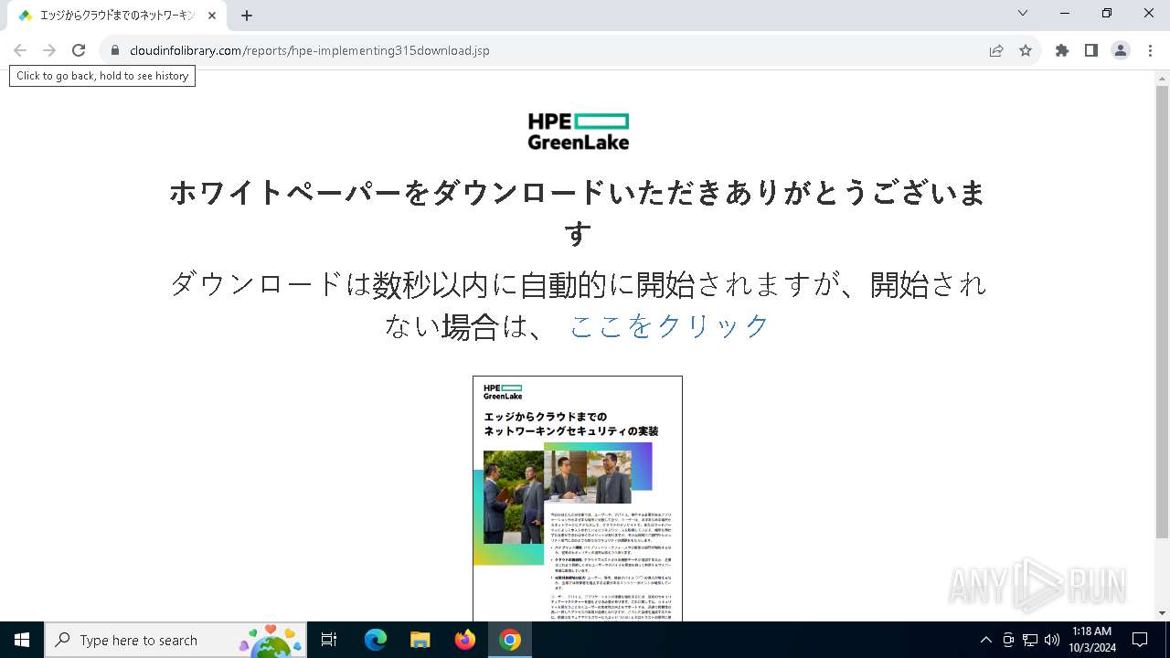The width and height of the screenshot is (1170, 658).
Task: Click the scrollbar down arrow
Action: pos(1162,613)
